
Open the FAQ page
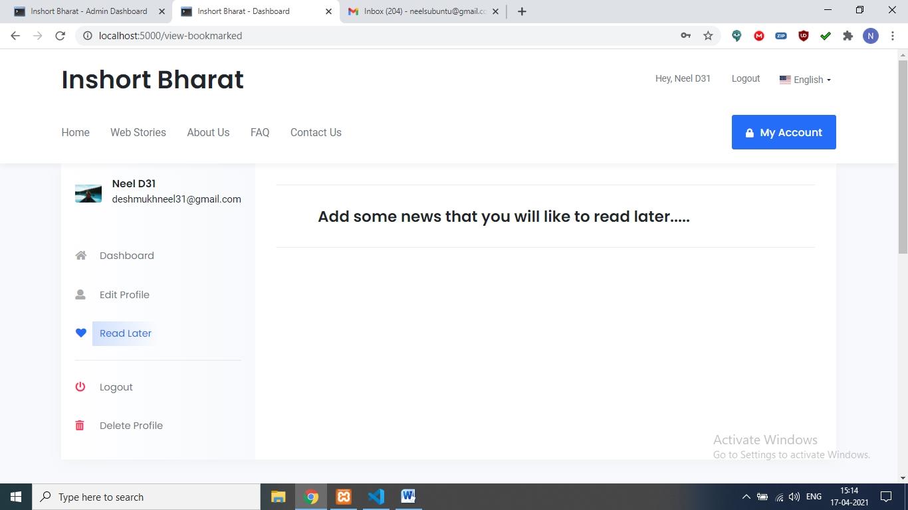260,132
